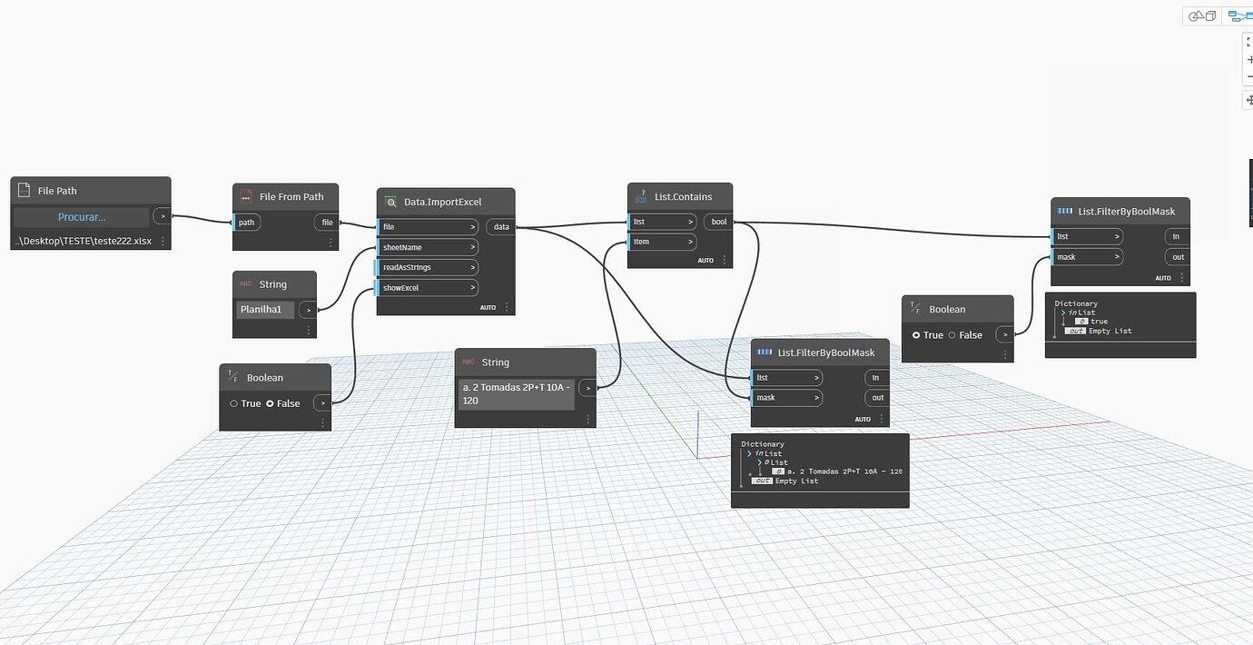Open the three-dot menu on File Path node
Image resolution: width=1253 pixels, height=645 pixels.
coord(162,241)
